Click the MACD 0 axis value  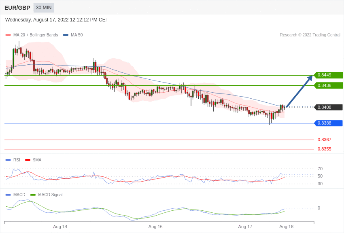319,208
